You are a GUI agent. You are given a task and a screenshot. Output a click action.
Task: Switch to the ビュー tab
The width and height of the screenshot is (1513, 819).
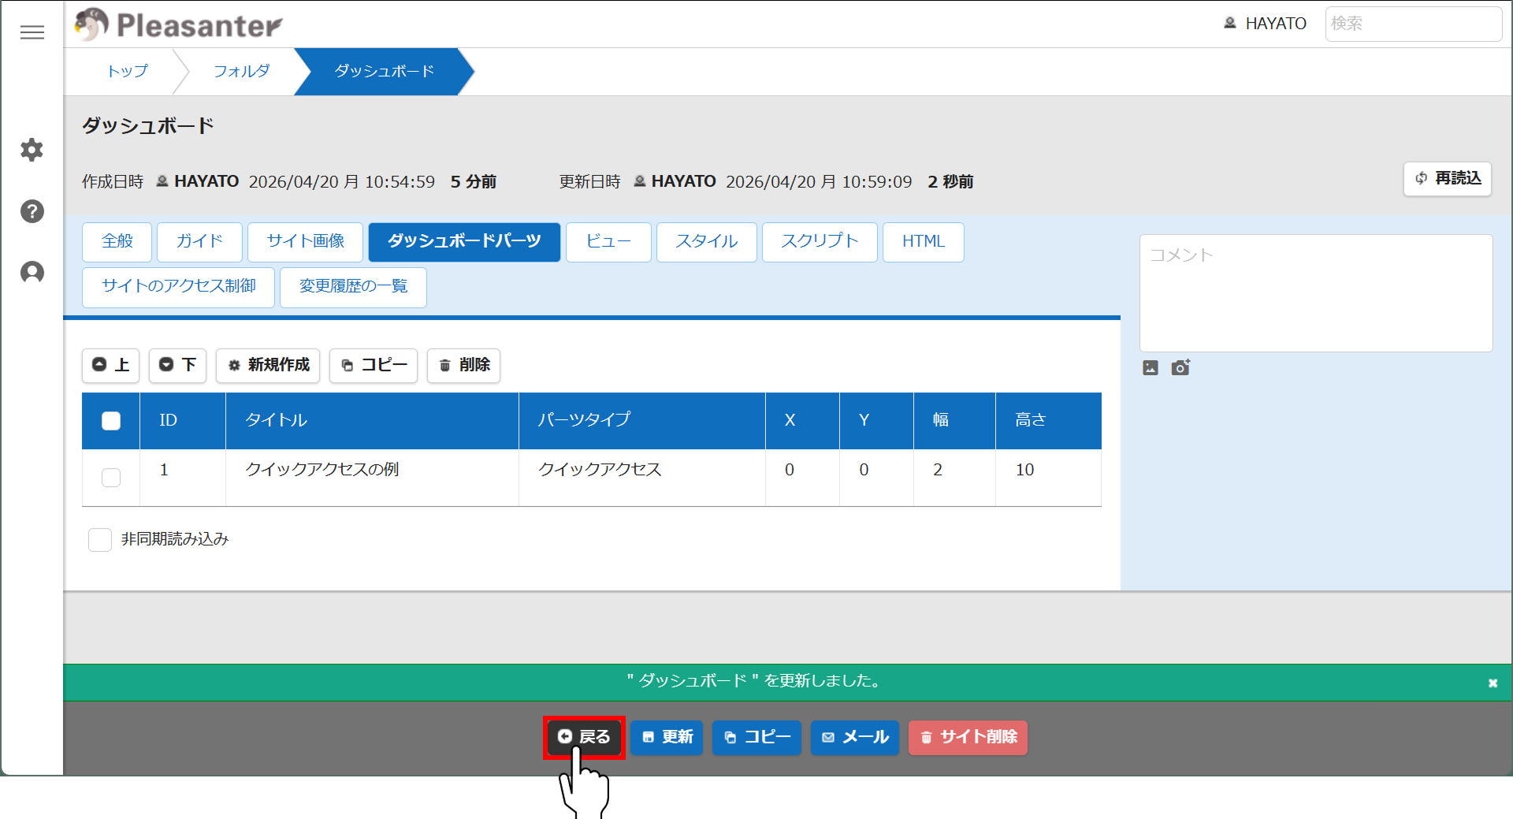tap(608, 241)
